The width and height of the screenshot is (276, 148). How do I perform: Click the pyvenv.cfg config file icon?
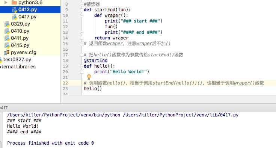(x=7, y=53)
